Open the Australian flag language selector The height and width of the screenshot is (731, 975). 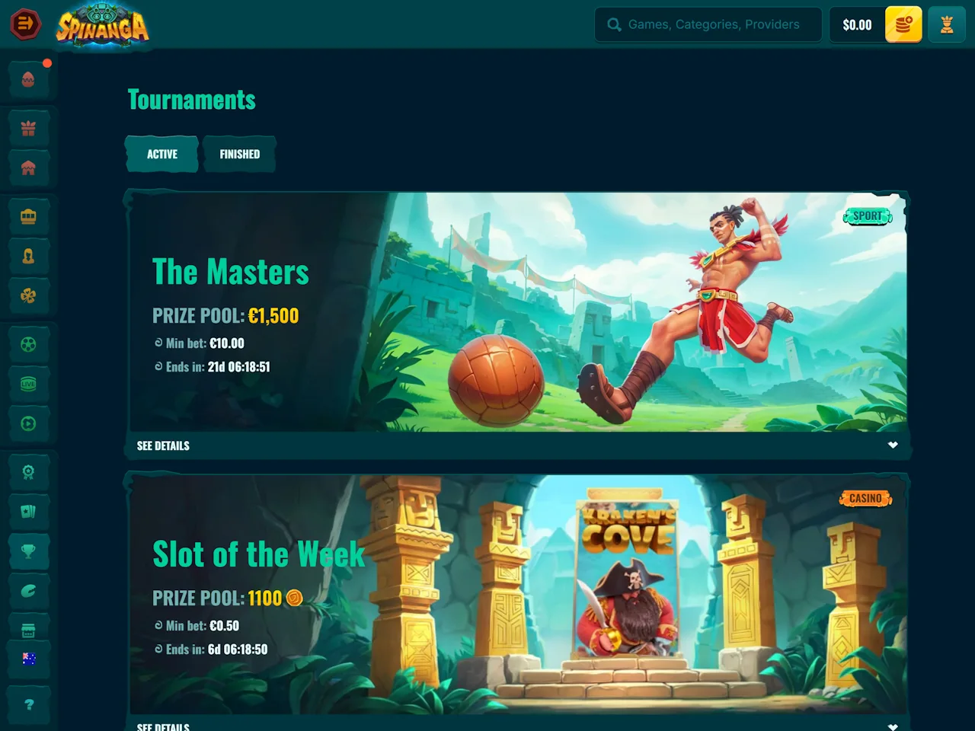29,659
